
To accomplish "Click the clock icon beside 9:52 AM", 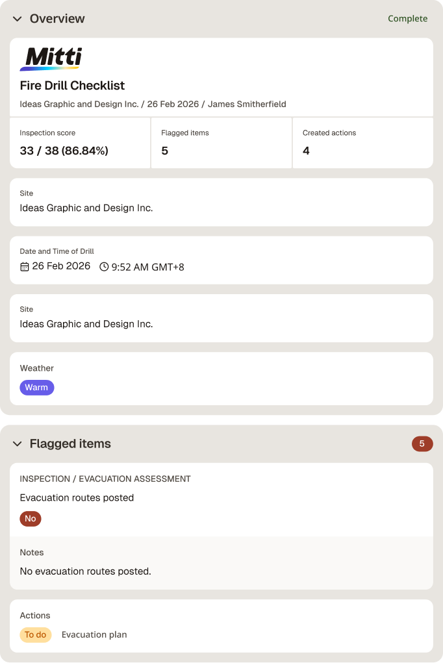I will tap(104, 267).
